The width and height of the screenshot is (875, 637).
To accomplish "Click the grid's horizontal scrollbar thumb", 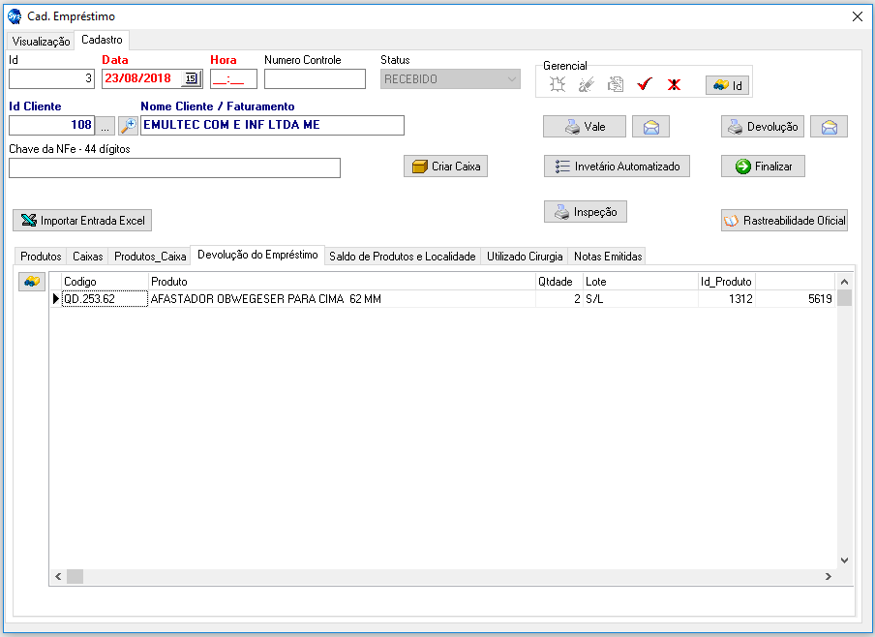I will (x=75, y=576).
